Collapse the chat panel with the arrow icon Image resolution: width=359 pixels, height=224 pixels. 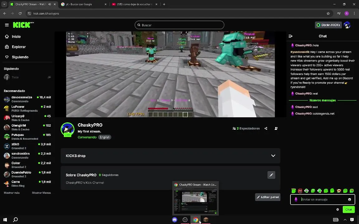(x=290, y=36)
